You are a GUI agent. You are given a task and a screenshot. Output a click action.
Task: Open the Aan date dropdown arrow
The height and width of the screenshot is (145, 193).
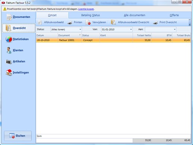click(175, 29)
